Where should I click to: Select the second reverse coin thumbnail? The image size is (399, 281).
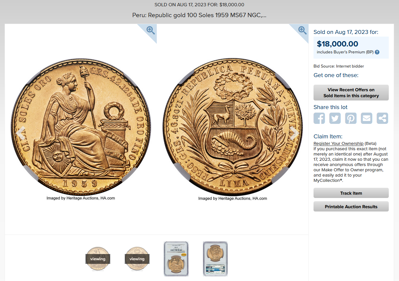(137, 259)
